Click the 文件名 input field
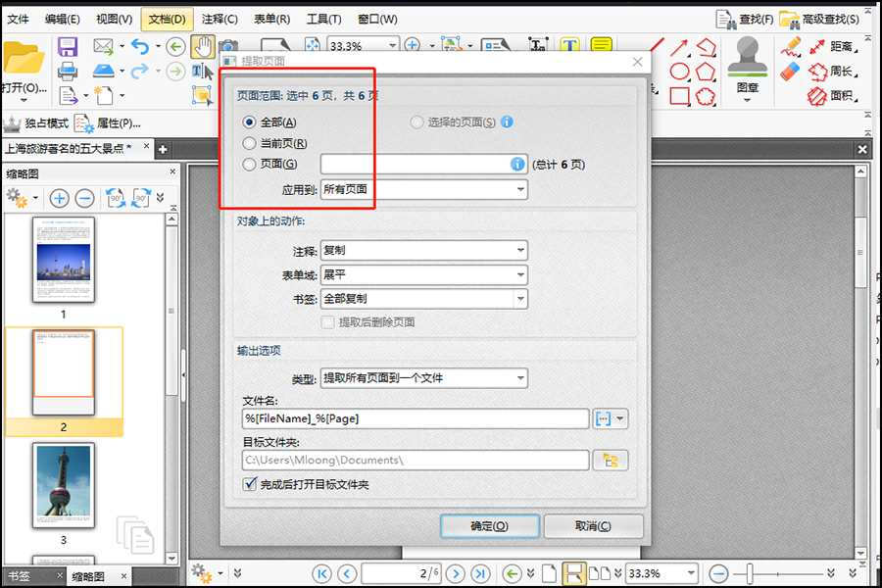 [416, 418]
